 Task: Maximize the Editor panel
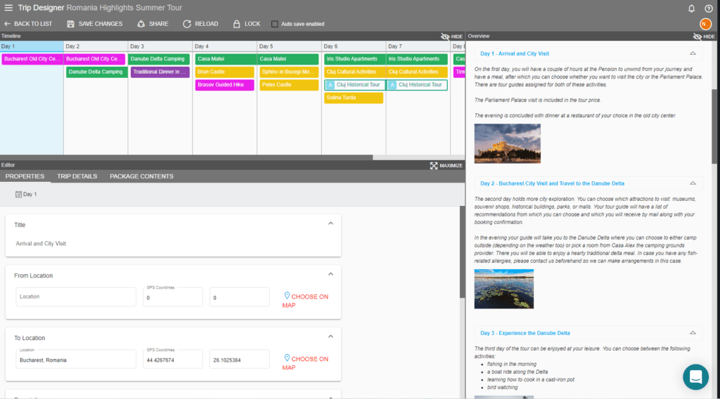pos(446,166)
